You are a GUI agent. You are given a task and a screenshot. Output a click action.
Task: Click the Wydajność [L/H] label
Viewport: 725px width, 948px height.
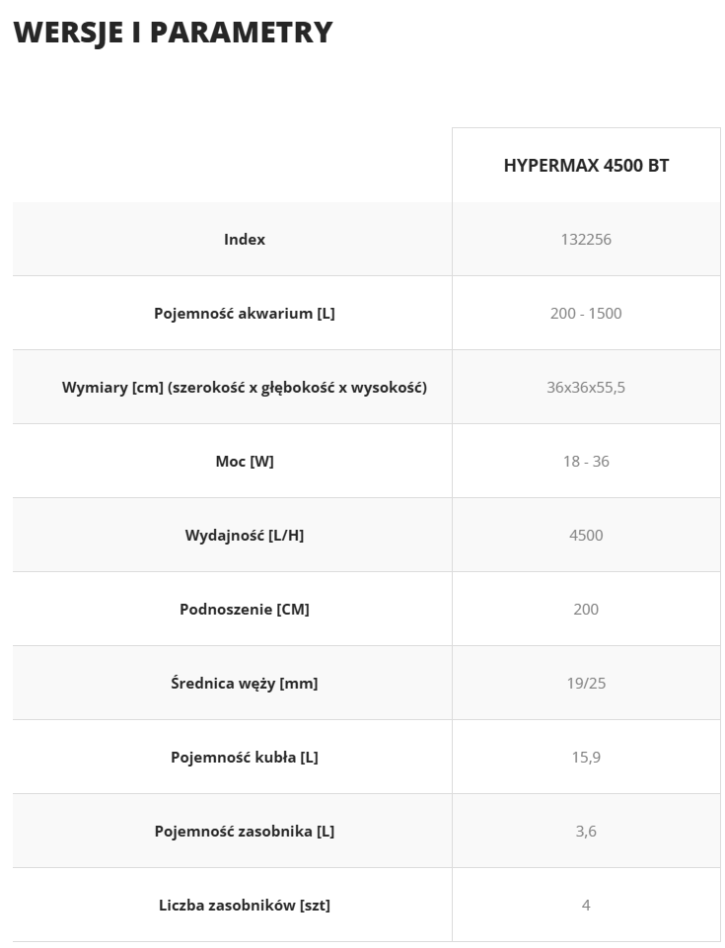pyautogui.click(x=245, y=535)
